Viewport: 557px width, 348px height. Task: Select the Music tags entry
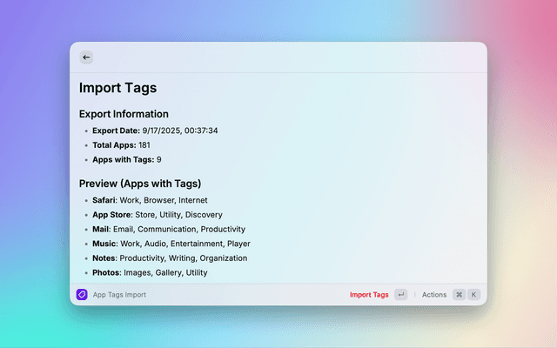[171, 244]
